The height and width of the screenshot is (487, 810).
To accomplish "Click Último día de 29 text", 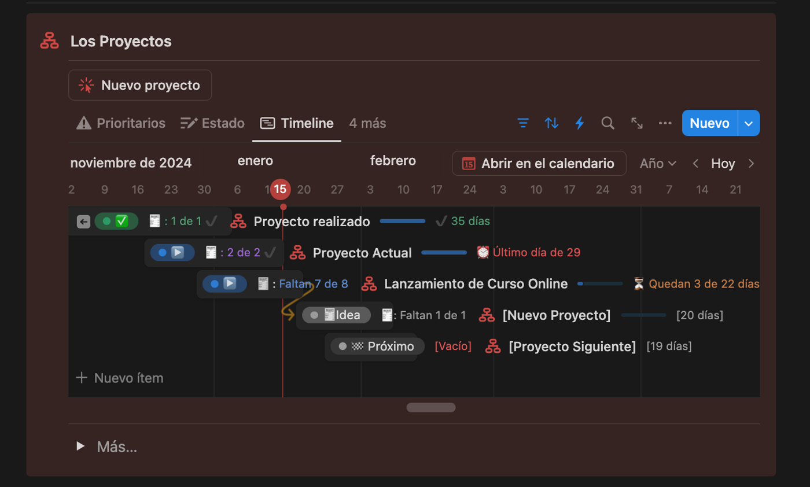I will 536,253.
